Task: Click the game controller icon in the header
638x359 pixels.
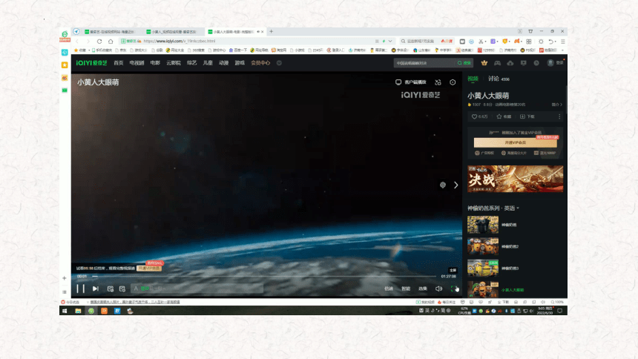Action: pyautogui.click(x=497, y=63)
